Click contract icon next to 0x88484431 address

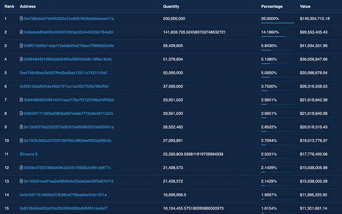tap(21, 59)
